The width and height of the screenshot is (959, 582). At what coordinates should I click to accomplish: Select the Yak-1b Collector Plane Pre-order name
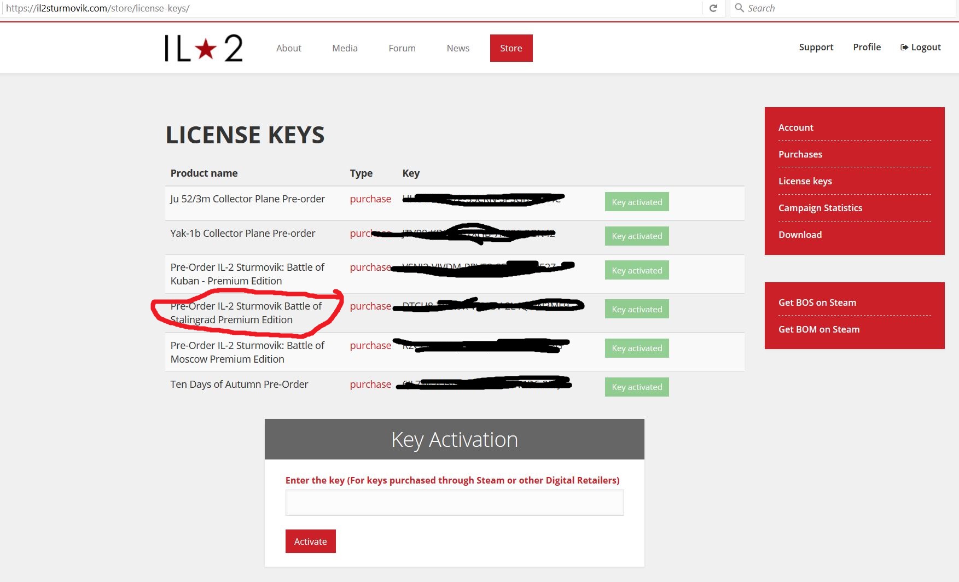point(243,234)
